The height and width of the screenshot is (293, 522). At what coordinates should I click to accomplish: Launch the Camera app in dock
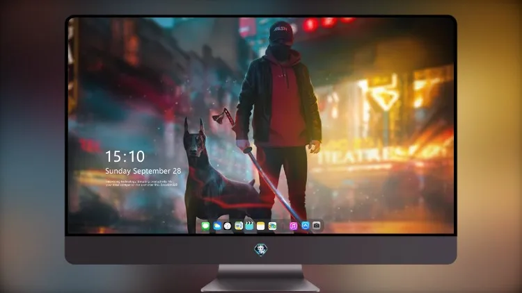(x=316, y=226)
